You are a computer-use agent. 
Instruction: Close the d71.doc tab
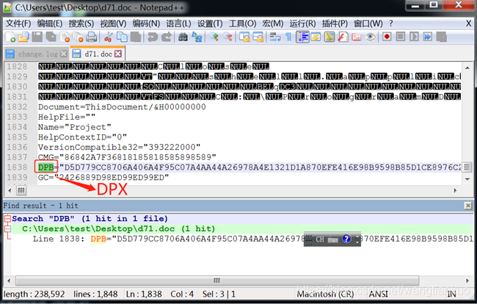click(118, 54)
